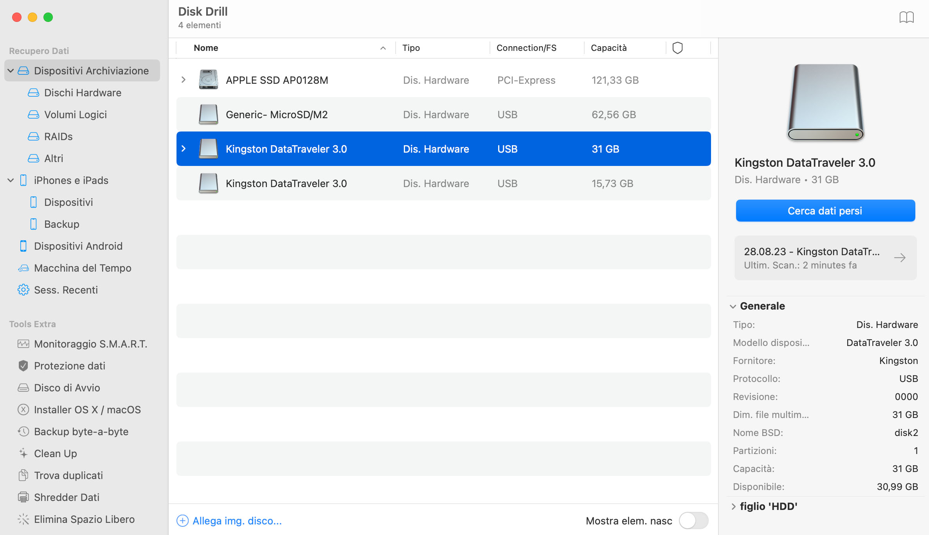Click Allega img. disco link at bottom
This screenshot has width=929, height=535.
[238, 520]
